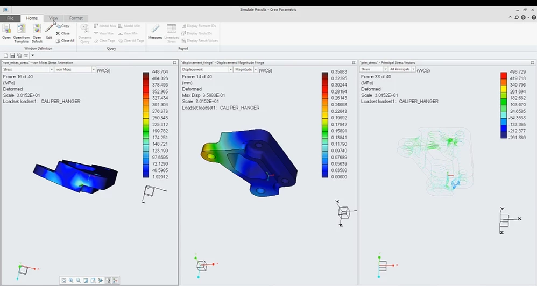Click the Save icon in quick access toolbar
Viewport: 537px width, 286px height.
coord(13,55)
